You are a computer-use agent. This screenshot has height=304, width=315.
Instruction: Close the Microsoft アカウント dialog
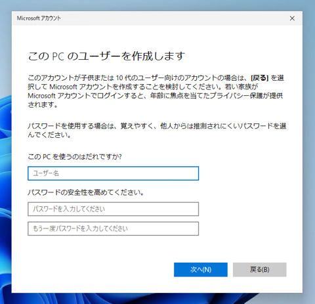point(292,18)
